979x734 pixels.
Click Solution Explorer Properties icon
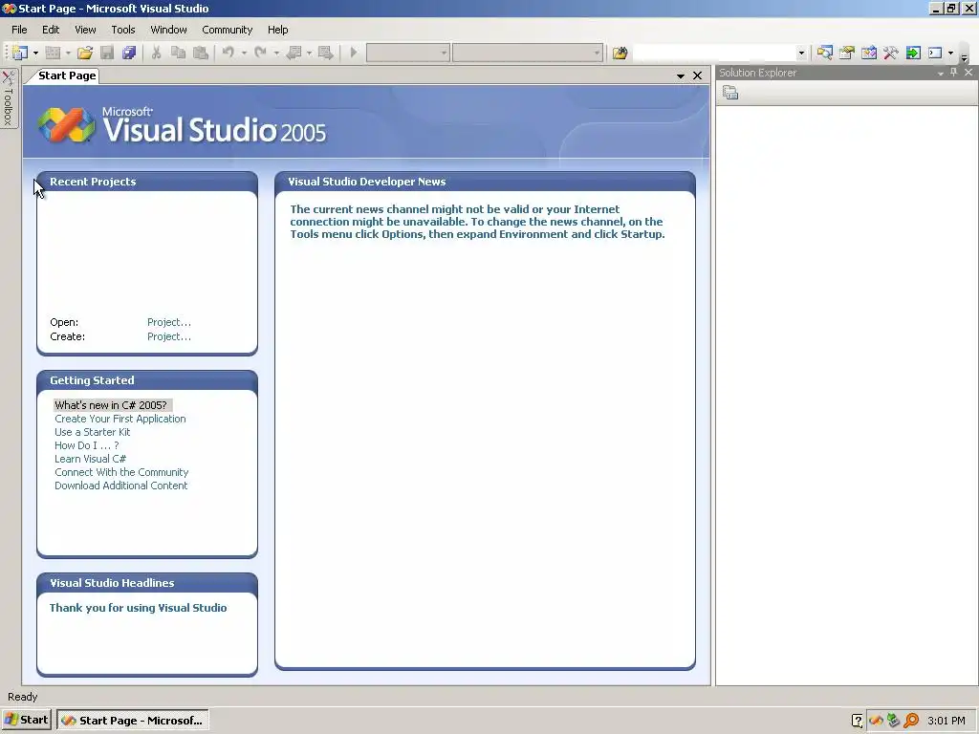click(x=730, y=93)
